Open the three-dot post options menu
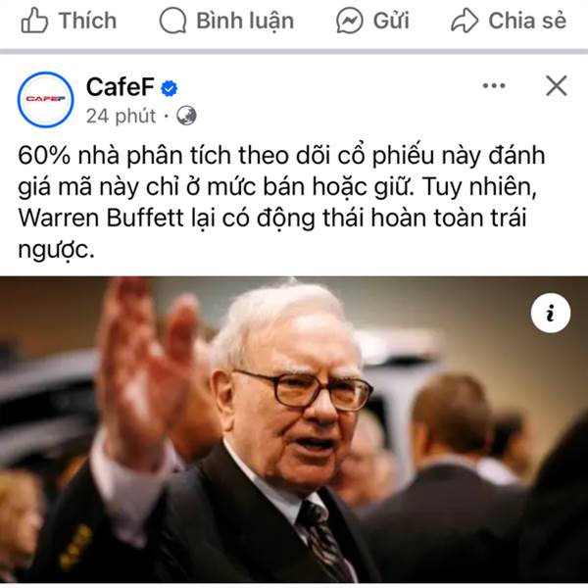 point(494,86)
